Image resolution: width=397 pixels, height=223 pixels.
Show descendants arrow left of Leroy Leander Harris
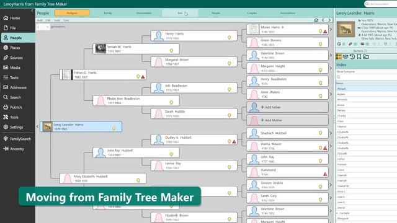(x=37, y=126)
